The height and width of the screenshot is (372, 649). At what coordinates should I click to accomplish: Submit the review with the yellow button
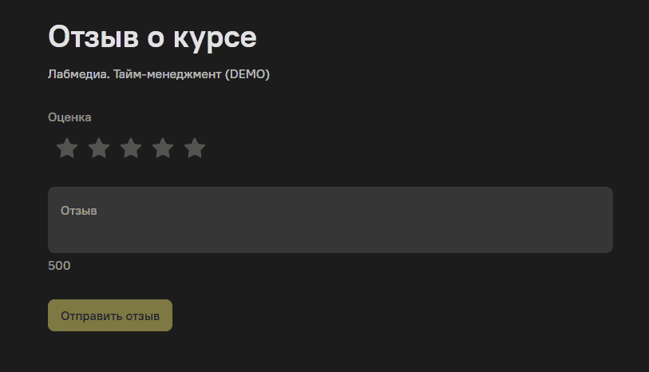tap(110, 315)
